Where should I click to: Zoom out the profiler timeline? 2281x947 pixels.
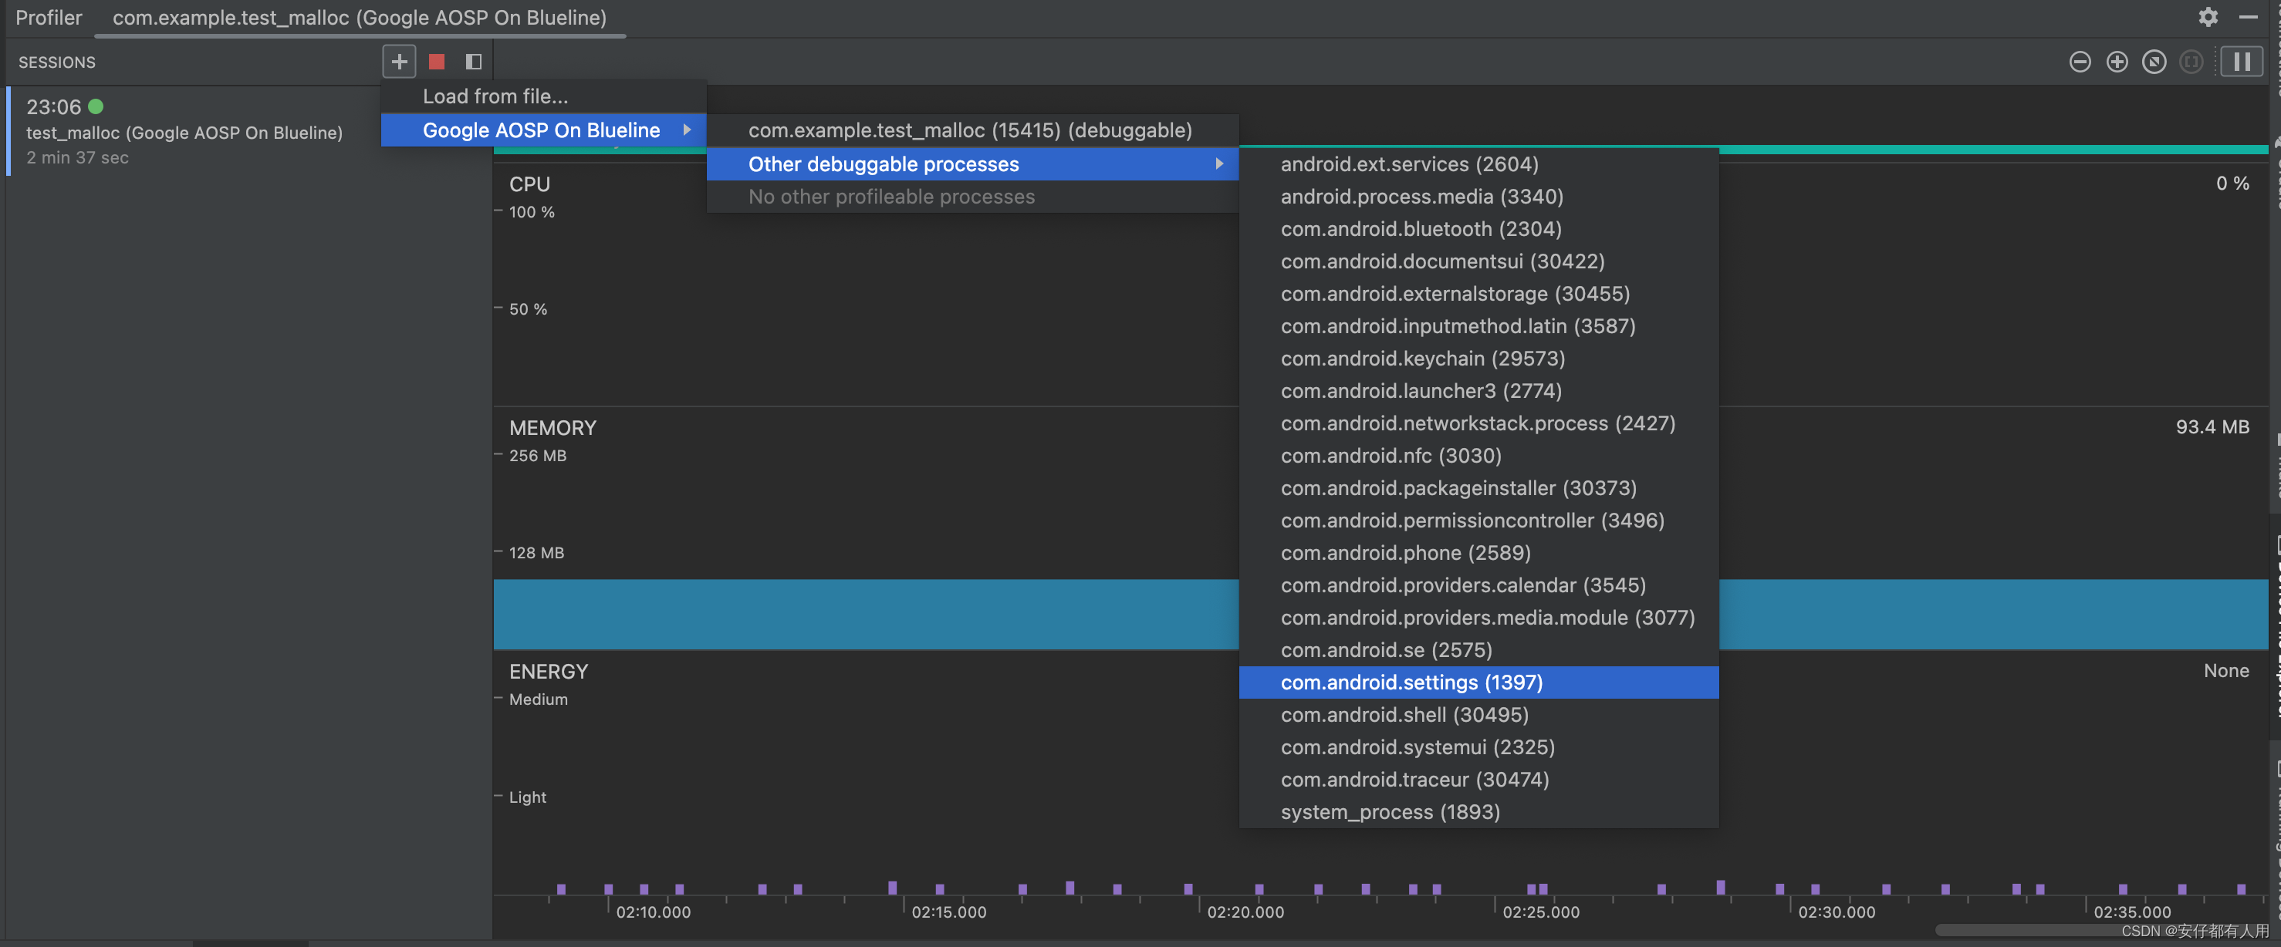point(2080,62)
